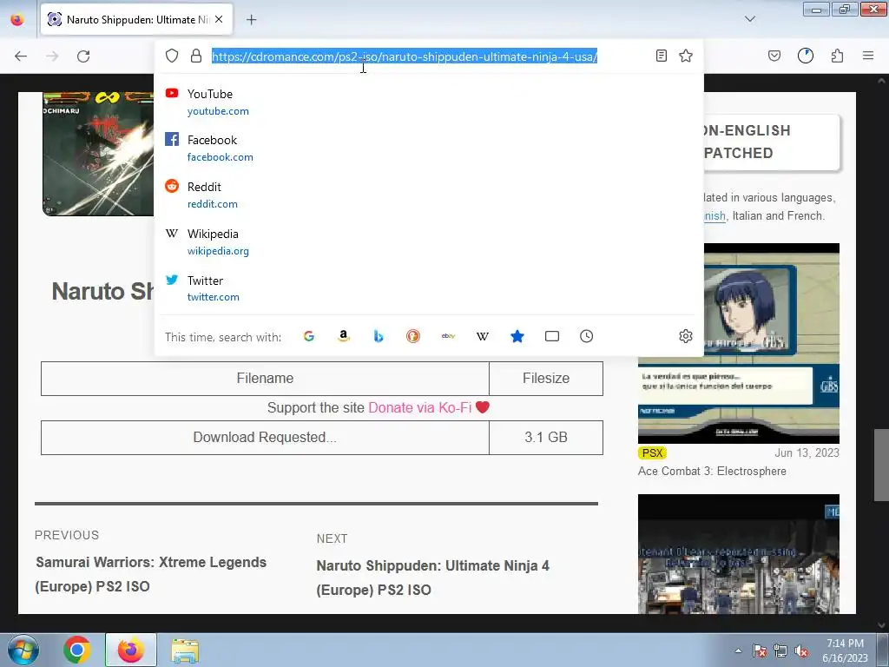Search only in Bookmarks
Viewport: 889px width, 667px height.
pos(517,336)
